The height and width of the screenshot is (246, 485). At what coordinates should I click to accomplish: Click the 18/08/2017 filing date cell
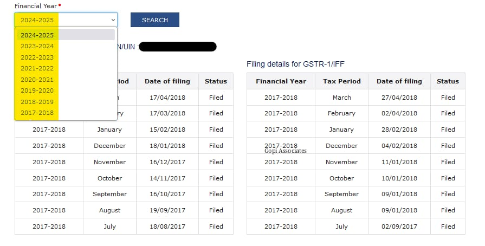(x=167, y=226)
